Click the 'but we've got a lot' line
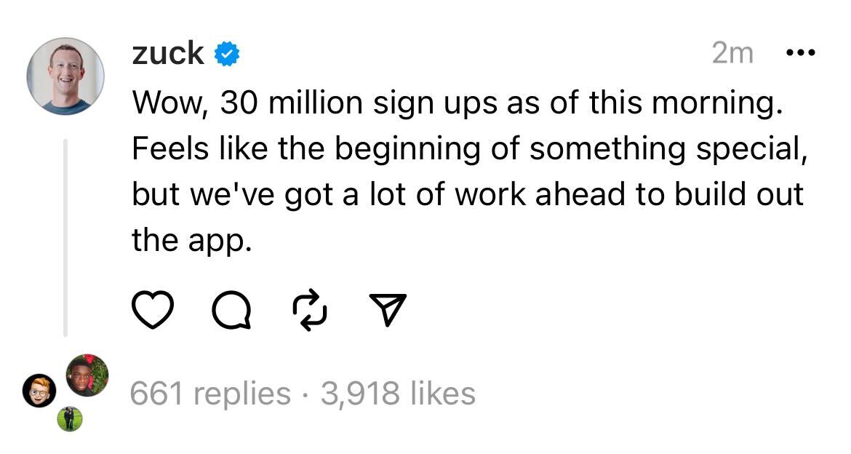The width and height of the screenshot is (851, 454). pyautogui.click(x=467, y=194)
